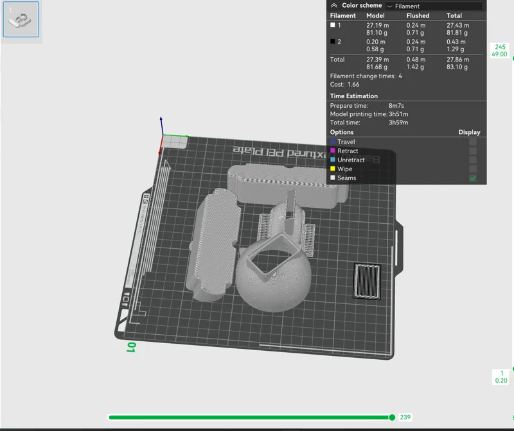
Task: Toggle Wipe display checkbox
Action: pyautogui.click(x=473, y=169)
